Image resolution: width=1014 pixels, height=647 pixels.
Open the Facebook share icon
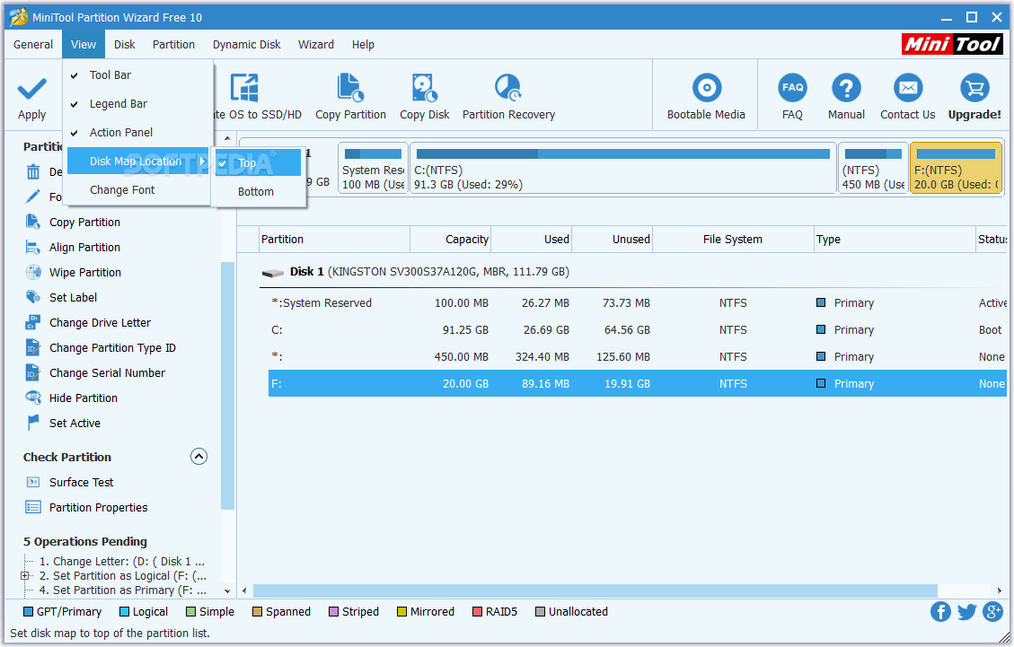point(940,611)
